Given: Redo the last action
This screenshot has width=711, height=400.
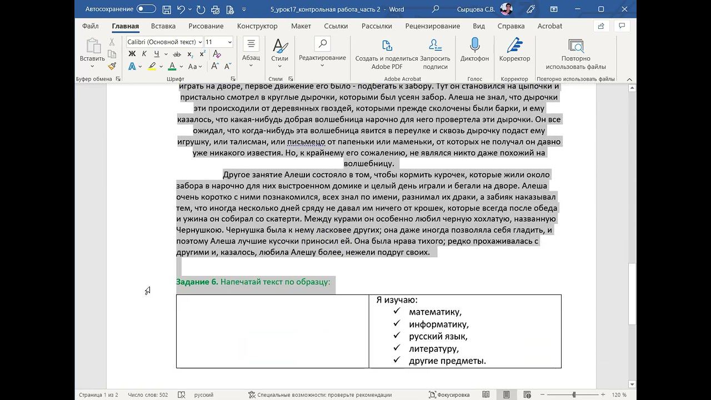Looking at the screenshot, I should (x=201, y=9).
